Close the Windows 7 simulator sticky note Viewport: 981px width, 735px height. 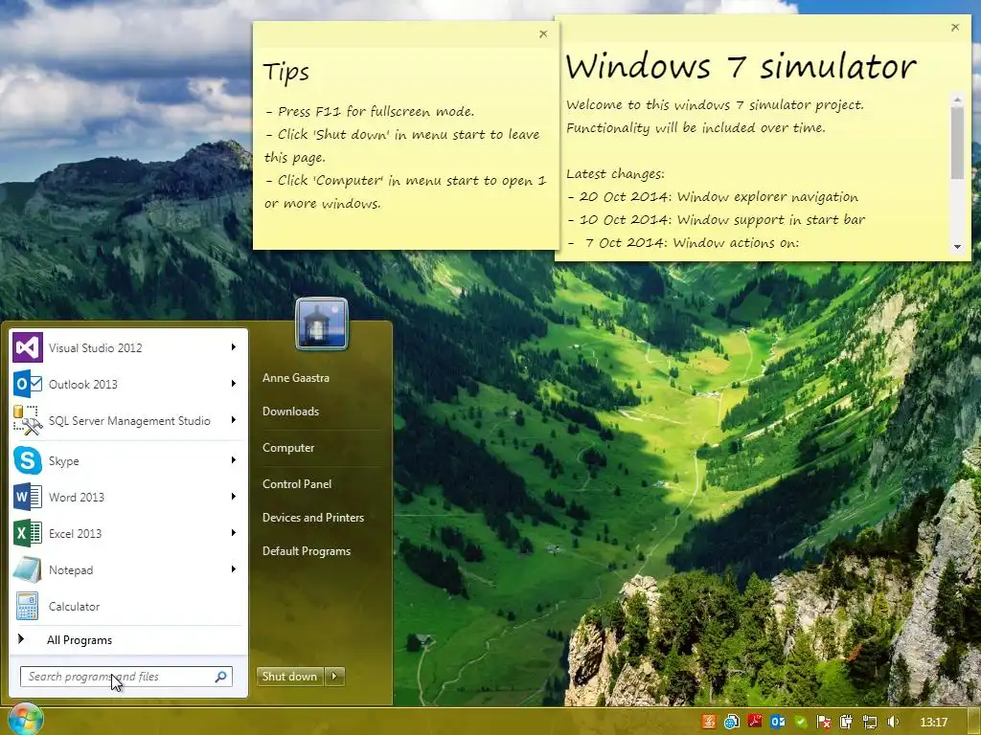955,27
